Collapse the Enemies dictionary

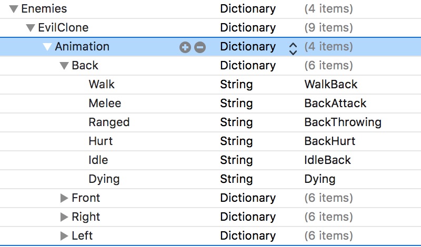pyautogui.click(x=14, y=9)
